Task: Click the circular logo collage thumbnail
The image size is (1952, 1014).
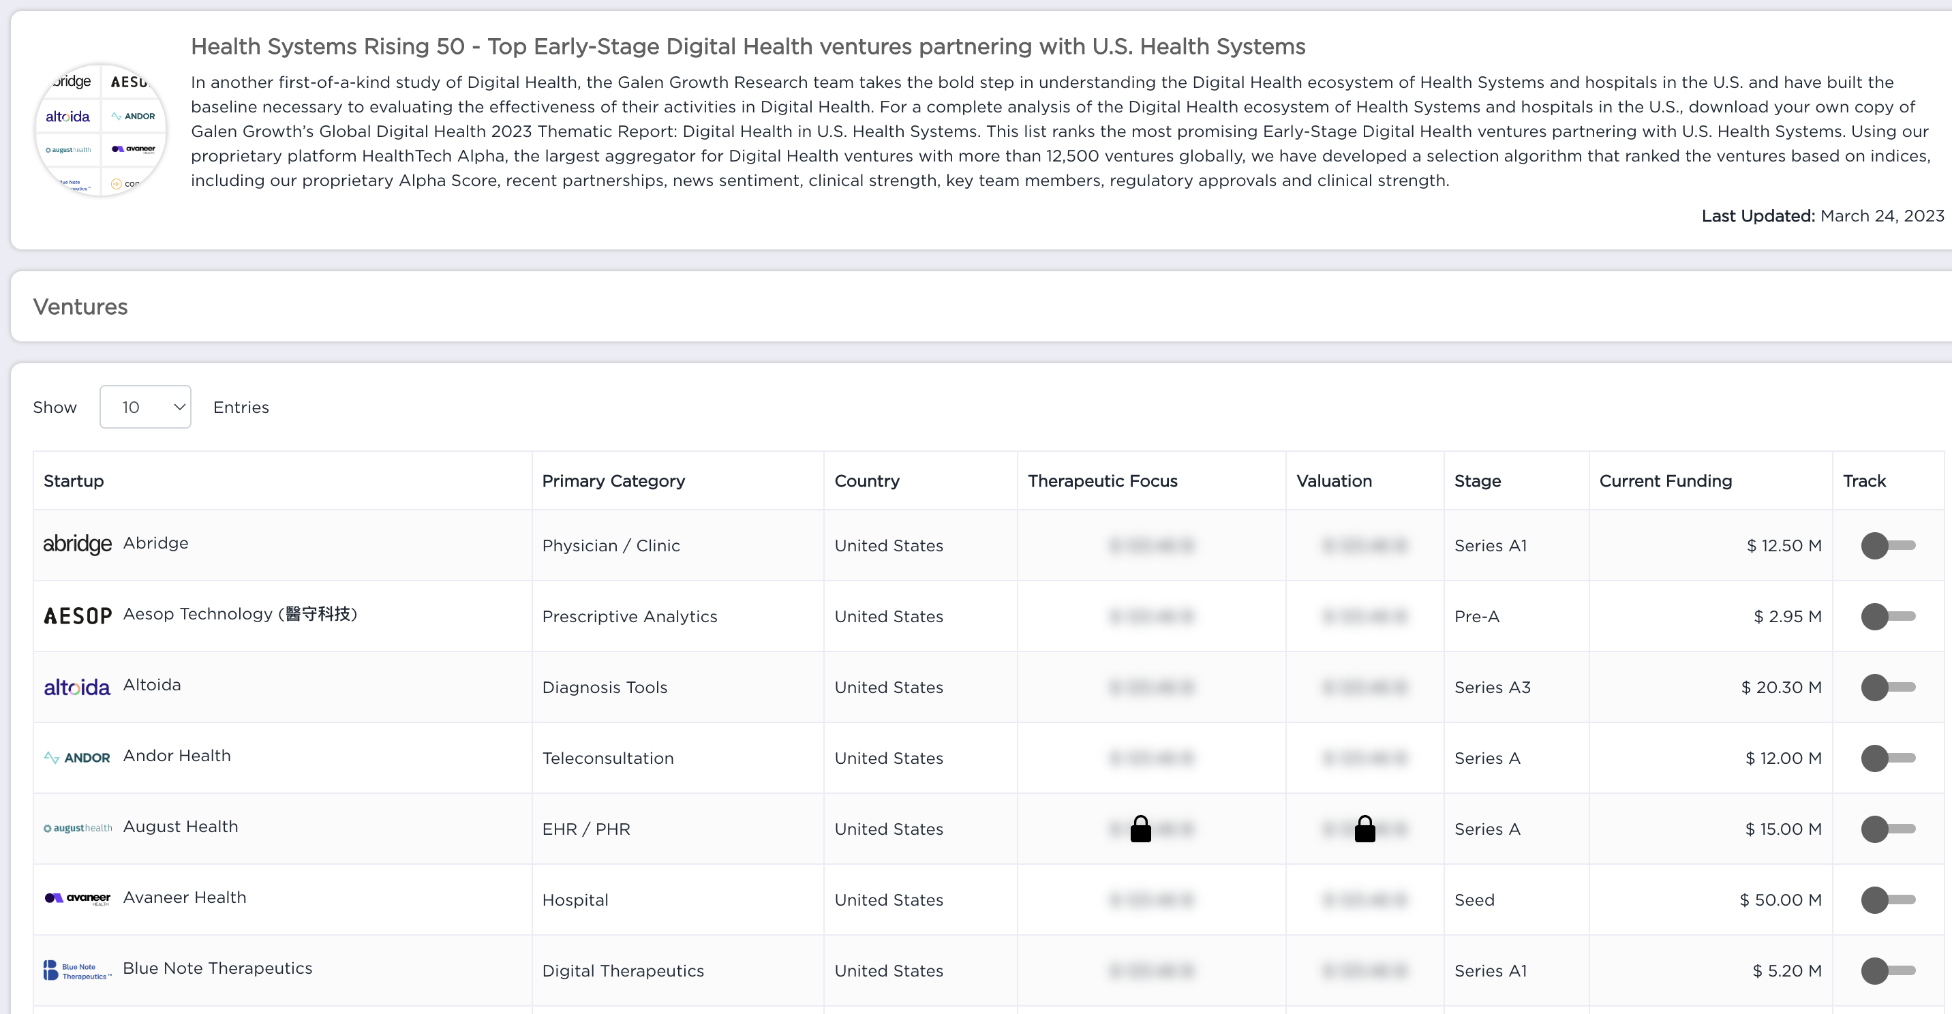Action: (x=101, y=130)
